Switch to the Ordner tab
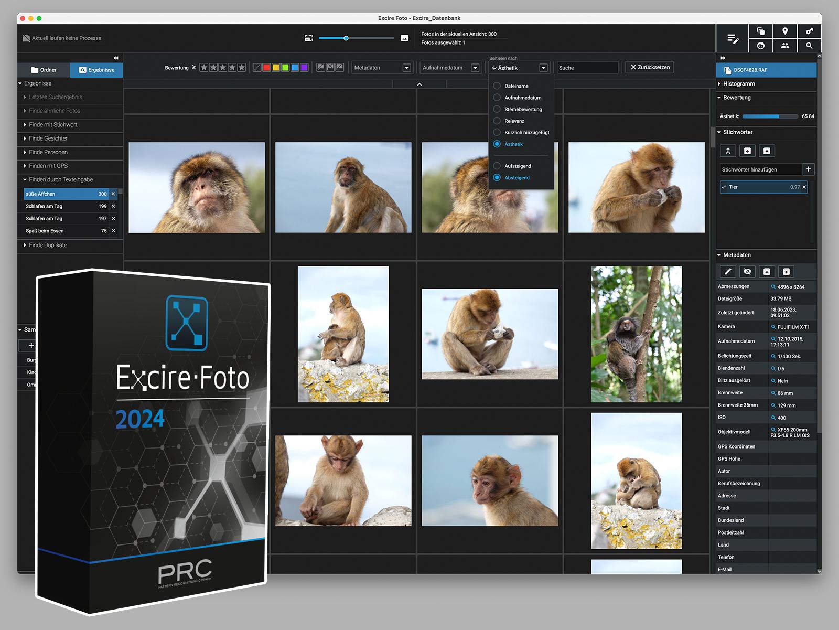Viewport: 839px width, 630px height. point(44,70)
